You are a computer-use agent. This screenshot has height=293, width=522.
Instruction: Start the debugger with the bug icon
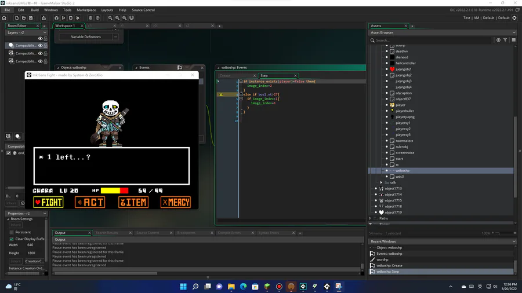[56, 18]
